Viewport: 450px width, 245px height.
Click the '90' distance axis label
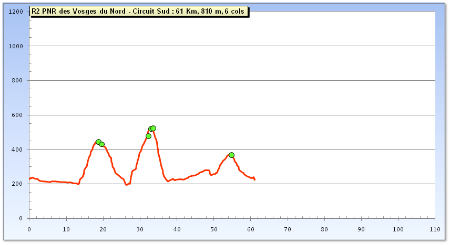[361, 229]
